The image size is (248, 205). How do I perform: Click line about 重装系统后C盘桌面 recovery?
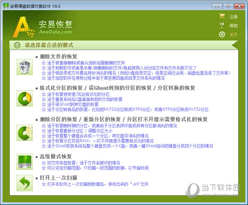click(82, 99)
